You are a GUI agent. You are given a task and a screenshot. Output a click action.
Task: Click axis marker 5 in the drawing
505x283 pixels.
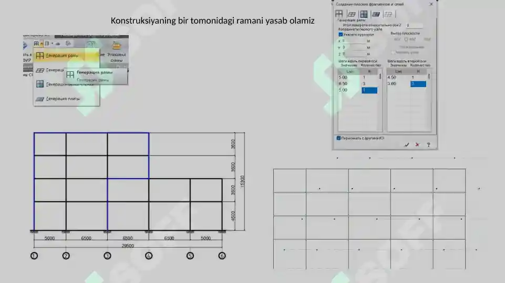(190, 256)
